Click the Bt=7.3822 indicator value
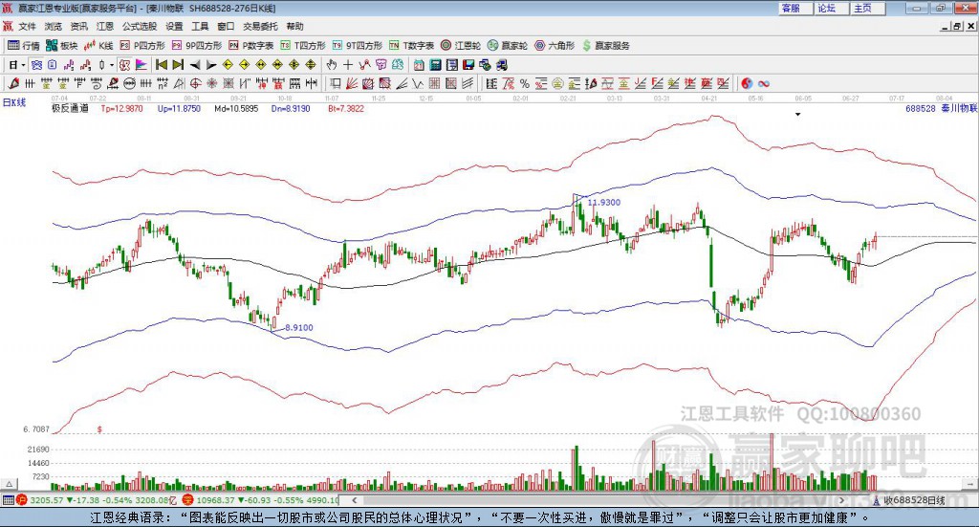The width and height of the screenshot is (979, 527). [346, 109]
